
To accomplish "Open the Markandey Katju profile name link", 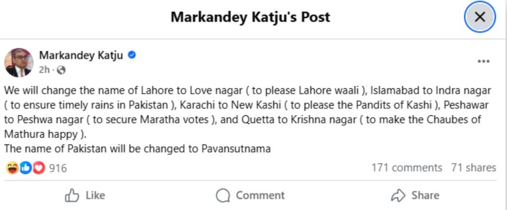I will click(x=82, y=55).
